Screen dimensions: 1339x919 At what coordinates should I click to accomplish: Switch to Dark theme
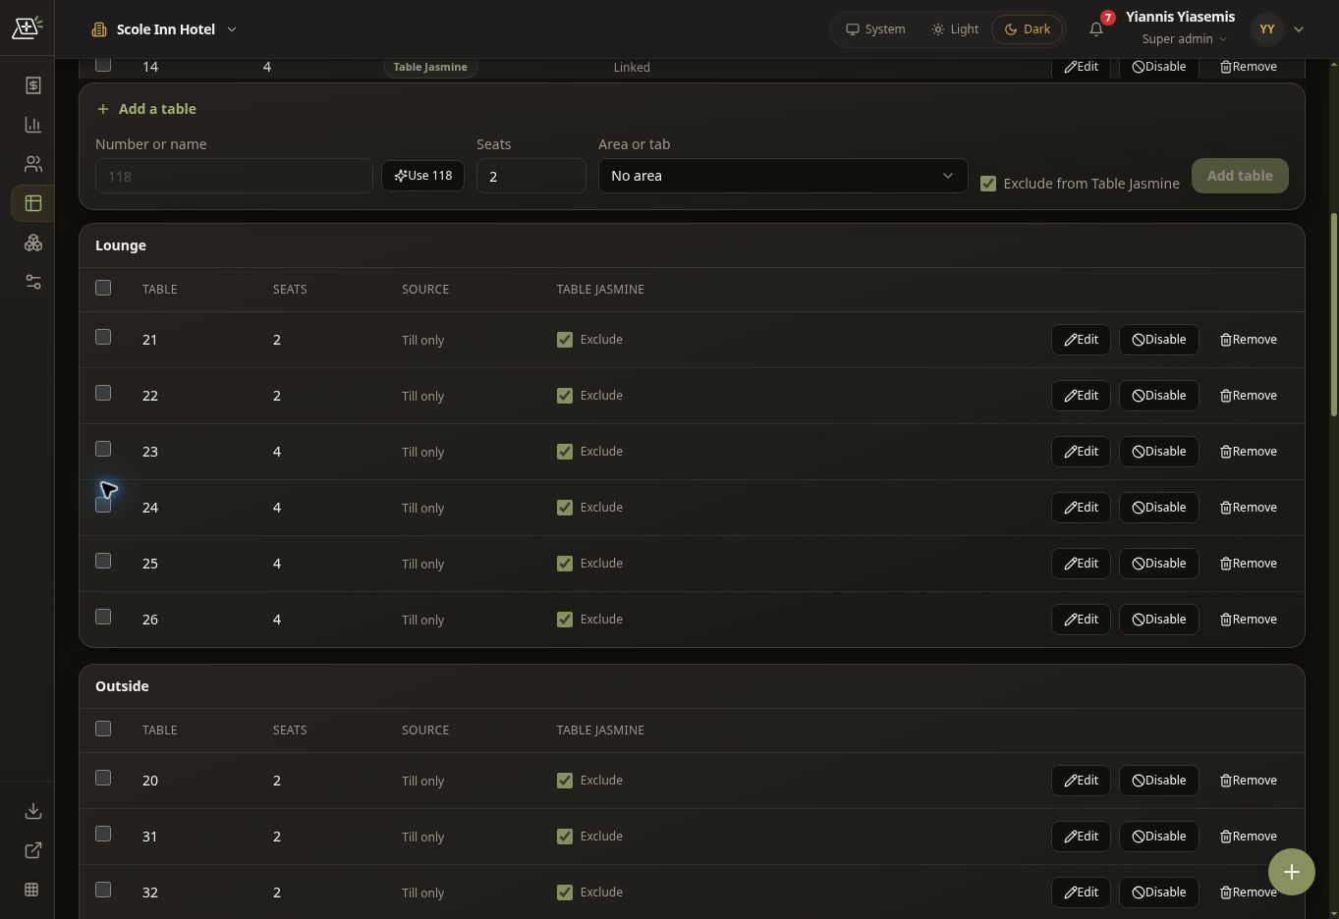[x=1028, y=29]
